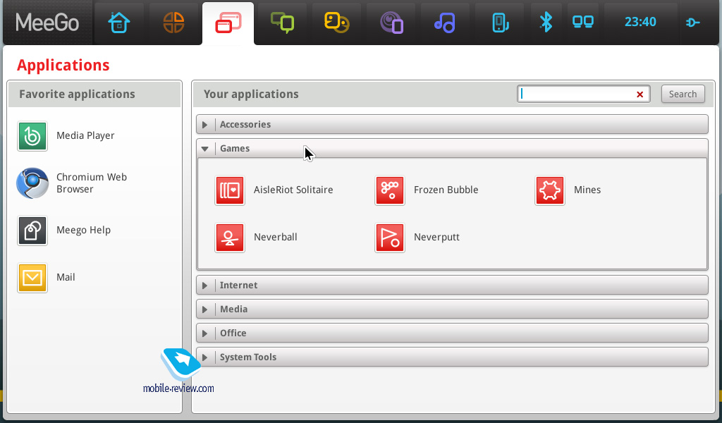Open the Networks panel icon
This screenshot has height=423, width=722.
(583, 22)
